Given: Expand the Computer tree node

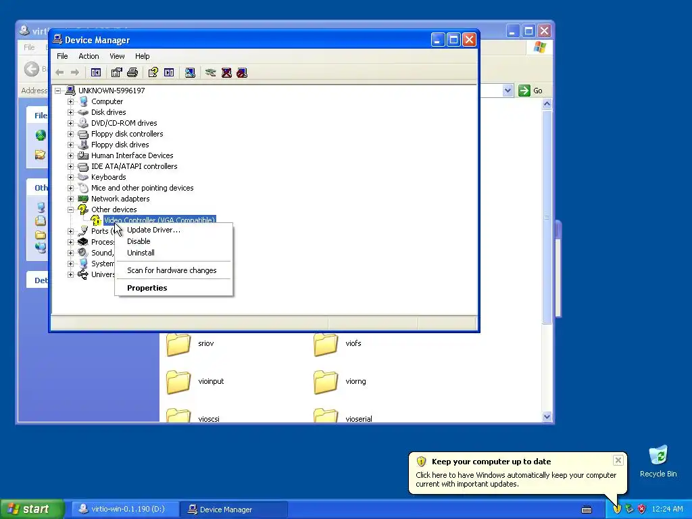Looking at the screenshot, I should (x=70, y=101).
